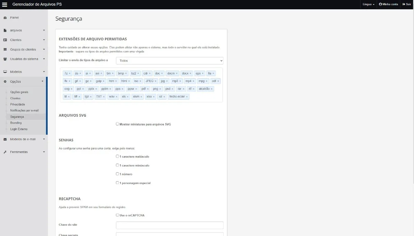Remove the bmp extension tag
The width and height of the screenshot is (414, 236).
pyautogui.click(x=126, y=73)
